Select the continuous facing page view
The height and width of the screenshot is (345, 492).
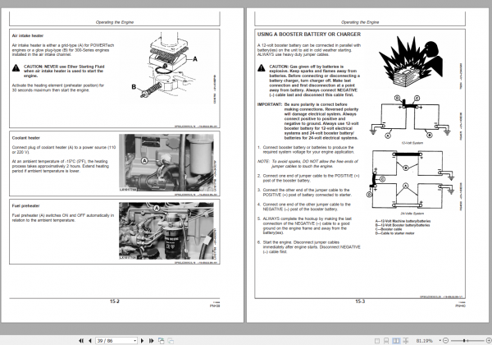coord(406,341)
